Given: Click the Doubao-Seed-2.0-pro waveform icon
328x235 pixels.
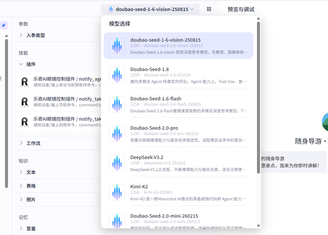Looking at the screenshot, I should click(117, 134).
